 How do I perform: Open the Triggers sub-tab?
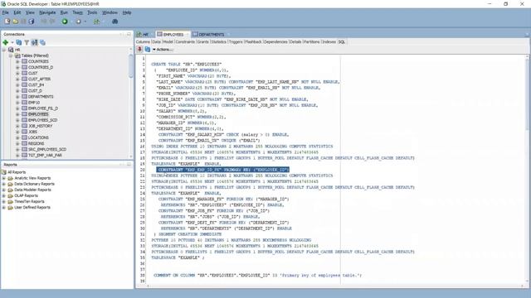click(x=236, y=42)
